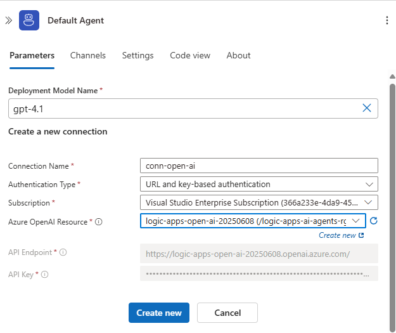This screenshot has height=333, width=396.
Task: Open the Code view tab
Action: [x=190, y=56]
